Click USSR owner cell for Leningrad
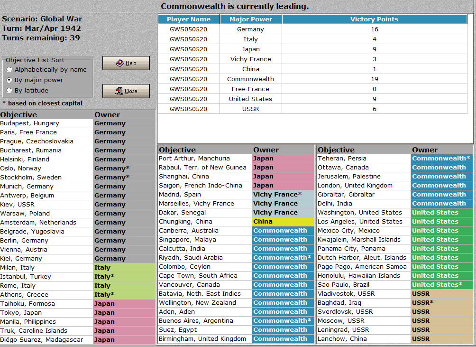 click(x=442, y=330)
